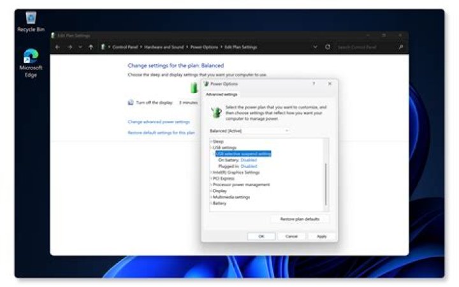Change the On battery Disabled value

click(249, 160)
